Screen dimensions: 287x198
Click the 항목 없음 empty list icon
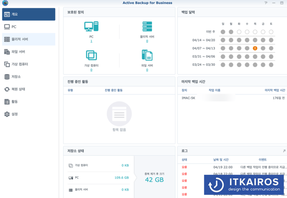119,114
